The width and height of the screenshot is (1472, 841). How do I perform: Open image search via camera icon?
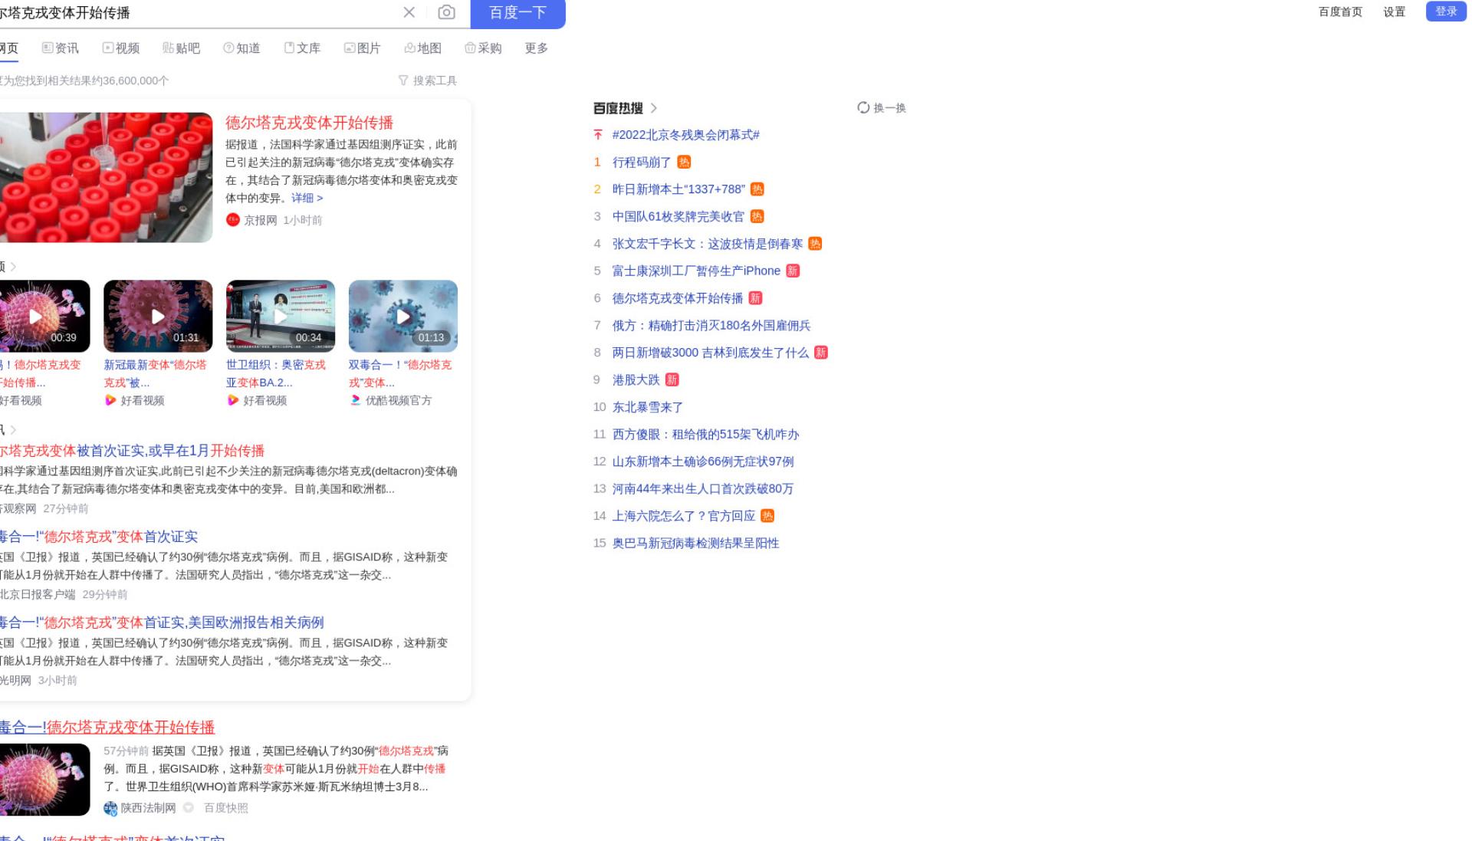(x=446, y=12)
